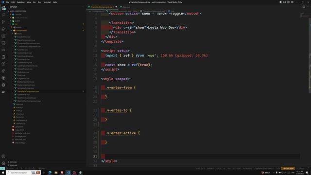Customize layout icon in title bar
Viewport: 311px width, 175px height.
(x=293, y=2)
